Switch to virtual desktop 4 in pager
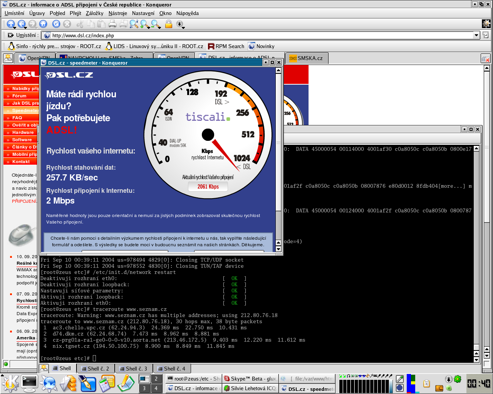 156,388
